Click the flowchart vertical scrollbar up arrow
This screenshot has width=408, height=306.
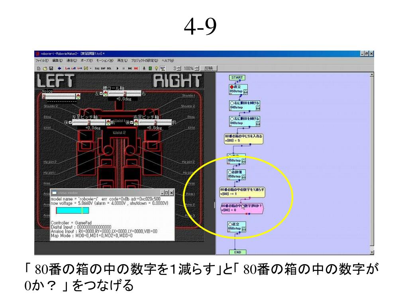[x=372, y=75]
